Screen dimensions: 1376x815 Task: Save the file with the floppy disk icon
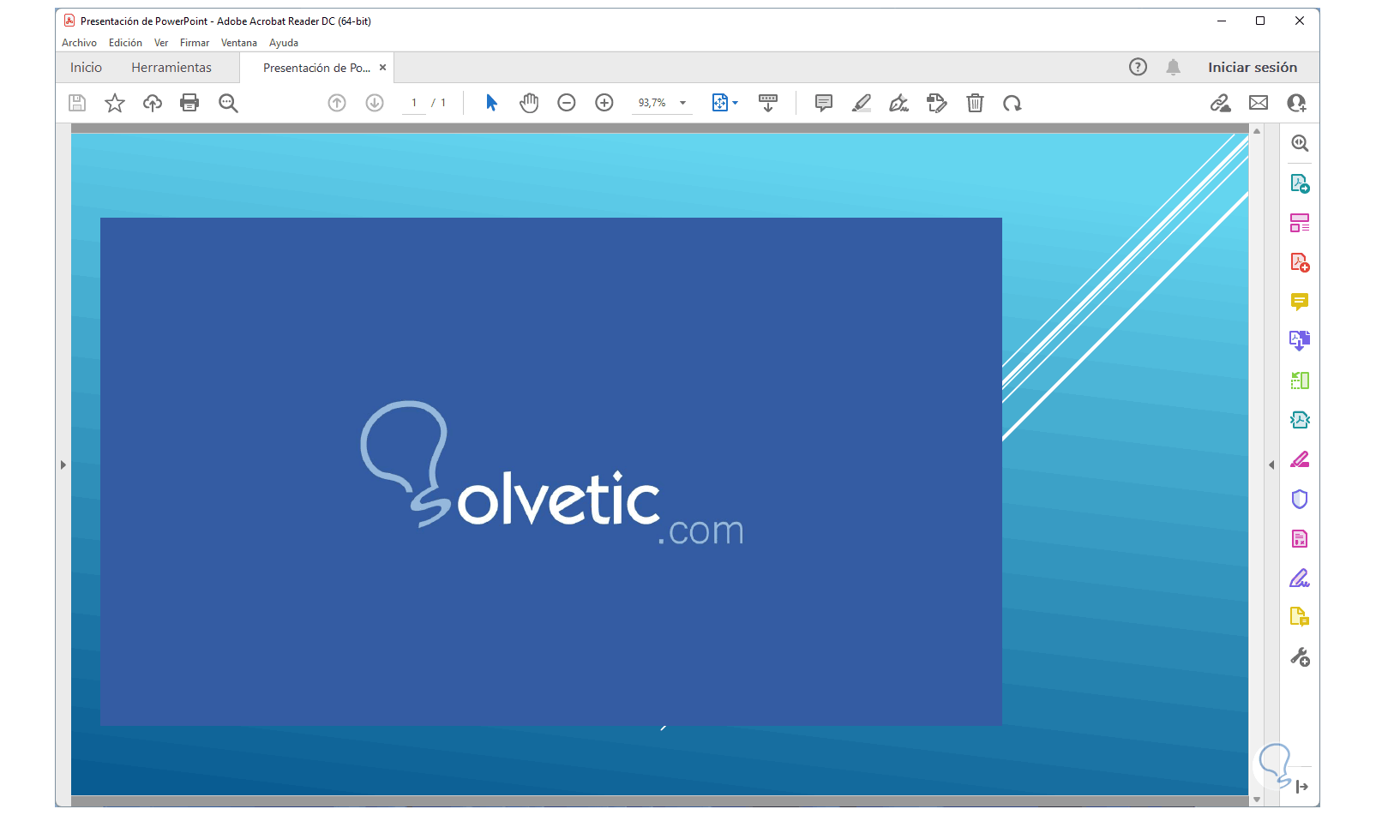77,103
